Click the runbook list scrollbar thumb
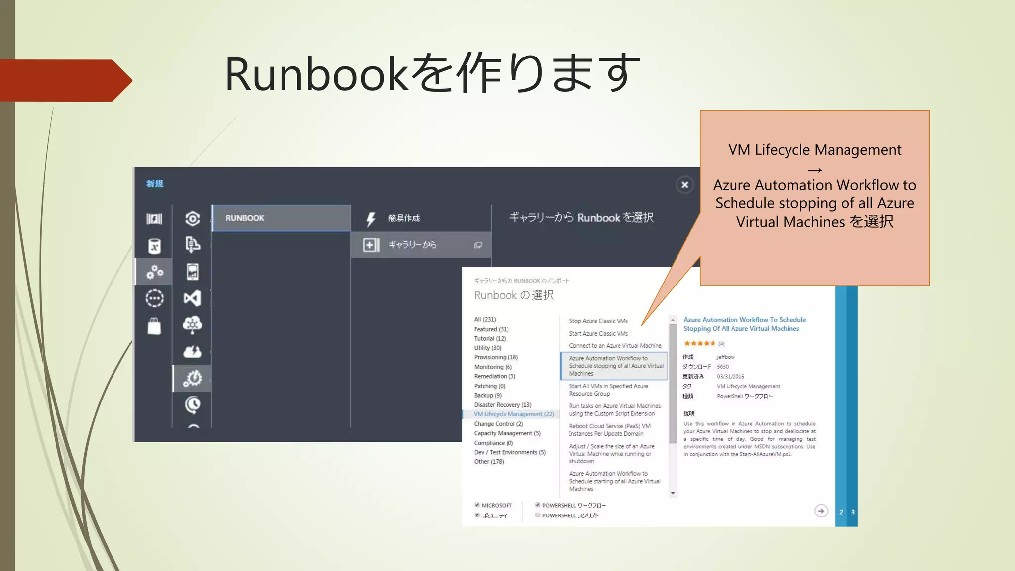Image resolution: width=1015 pixels, height=571 pixels. click(673, 384)
